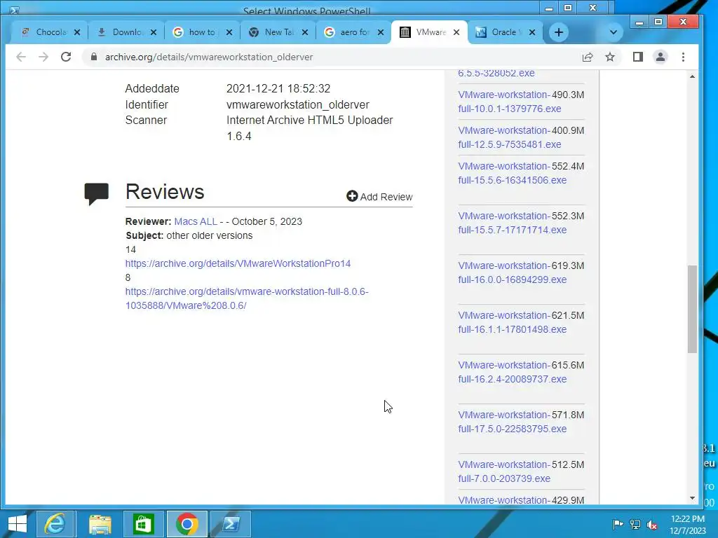718x538 pixels.
Task: Click the Chrome taskbar icon
Action: pyautogui.click(x=187, y=524)
